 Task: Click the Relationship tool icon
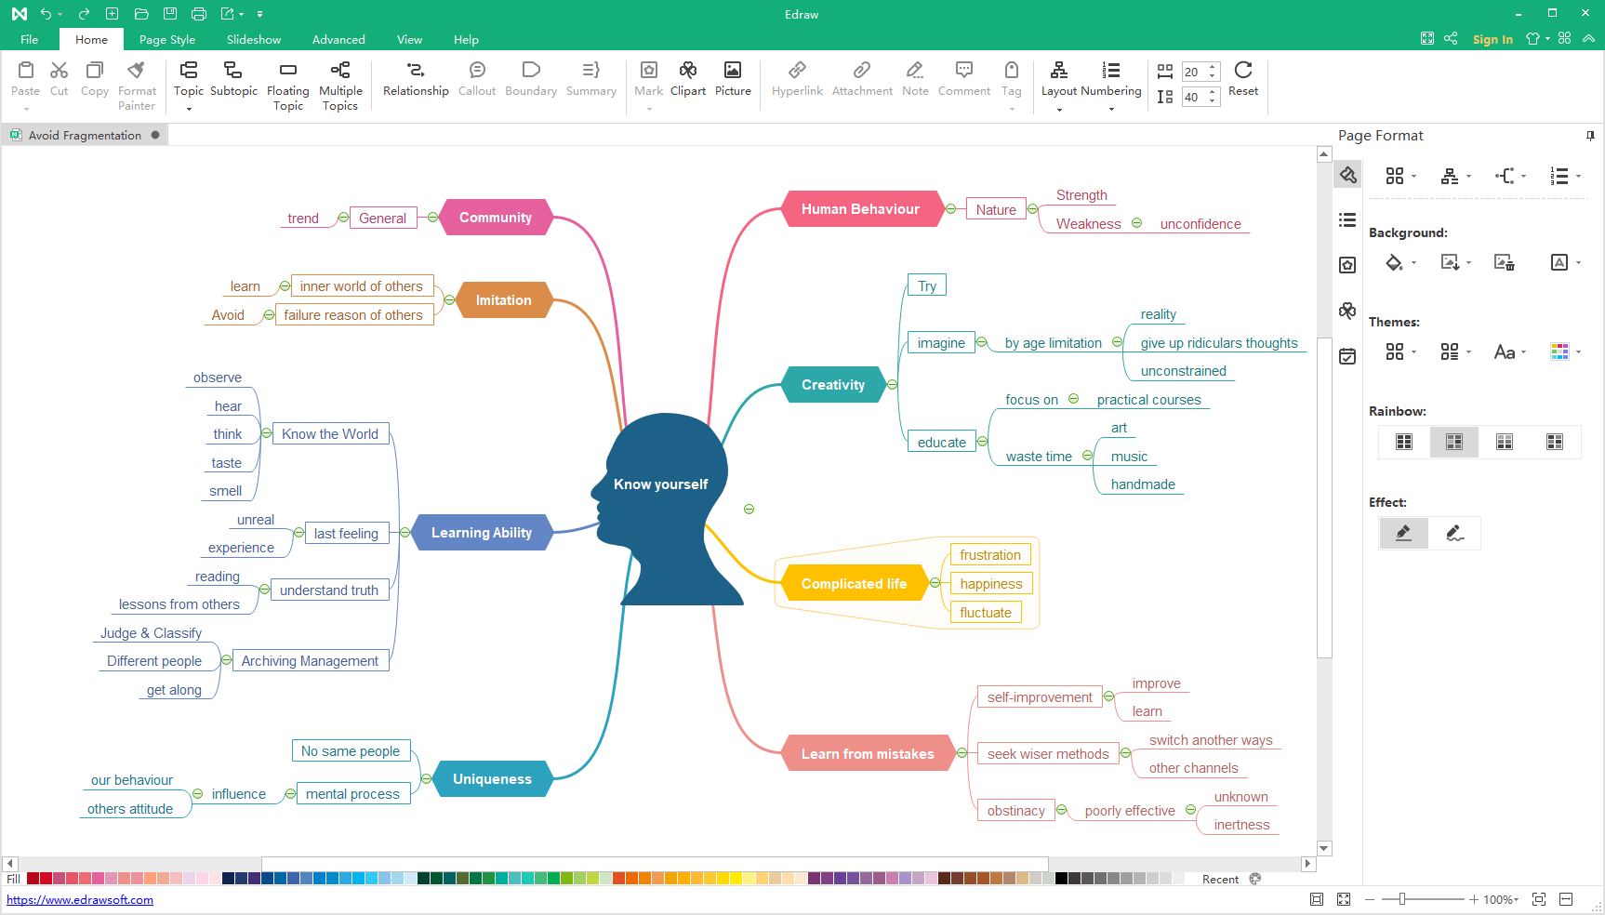click(x=416, y=71)
